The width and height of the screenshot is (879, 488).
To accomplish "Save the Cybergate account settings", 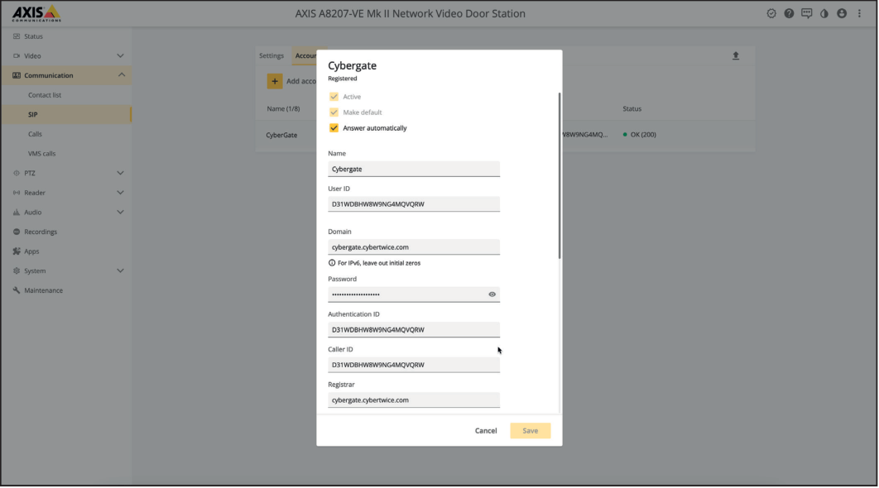I will (x=531, y=431).
